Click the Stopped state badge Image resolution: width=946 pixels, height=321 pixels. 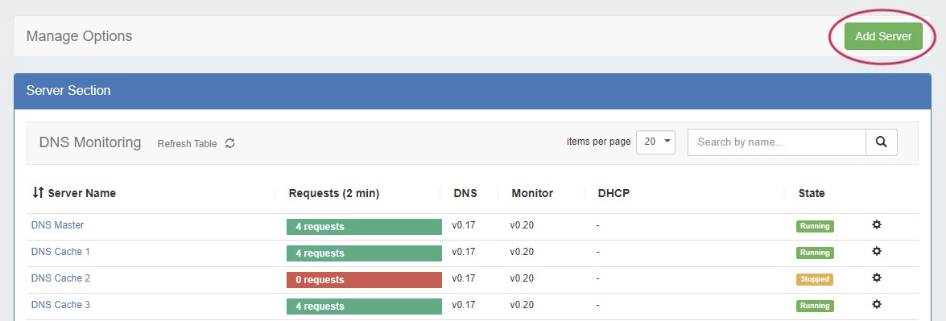click(815, 279)
